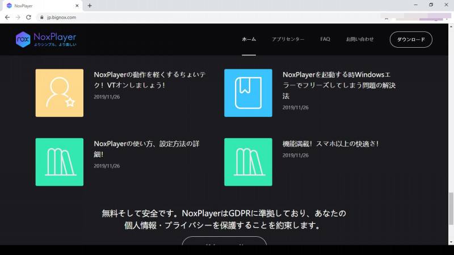Open a new browser tab with plus icon
Viewport: 454px width, 255px height.
[x=90, y=5]
